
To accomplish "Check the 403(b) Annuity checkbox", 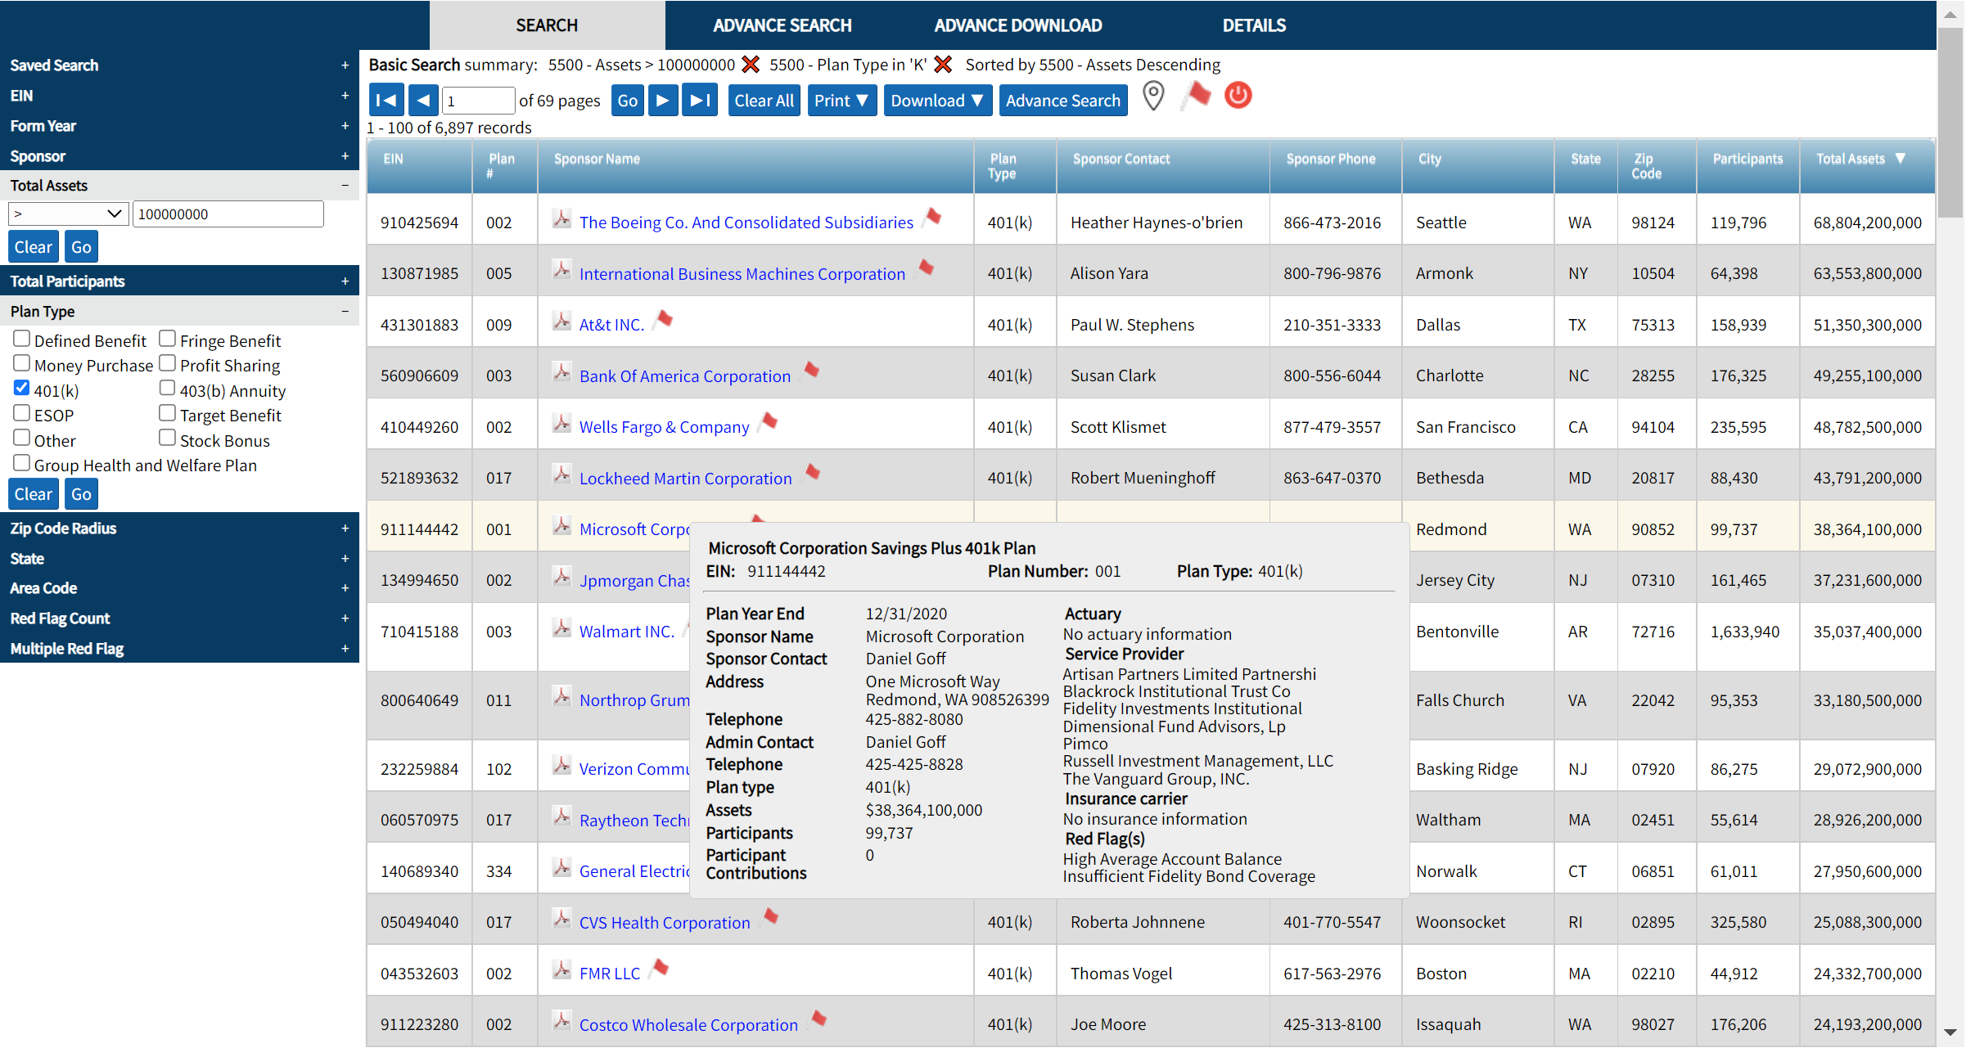I will [168, 389].
